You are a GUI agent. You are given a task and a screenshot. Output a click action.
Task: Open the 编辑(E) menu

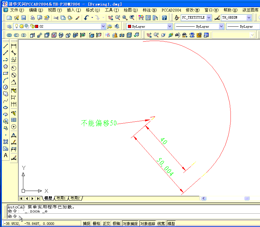(36, 10)
